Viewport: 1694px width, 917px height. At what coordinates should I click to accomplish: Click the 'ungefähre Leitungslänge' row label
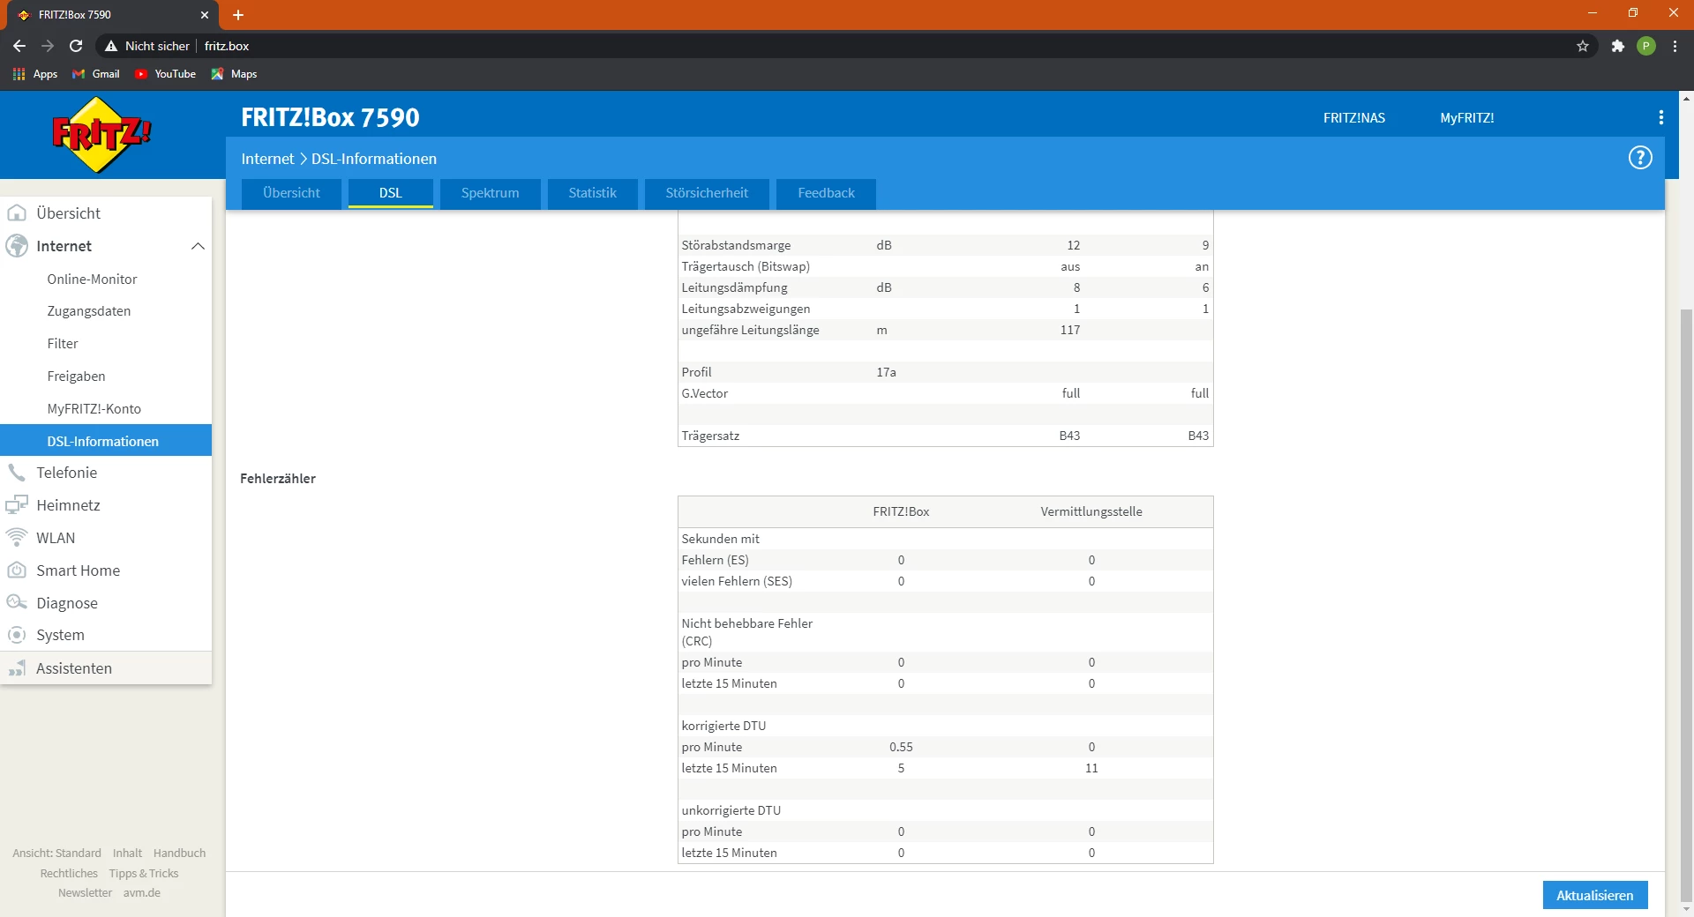click(x=750, y=330)
